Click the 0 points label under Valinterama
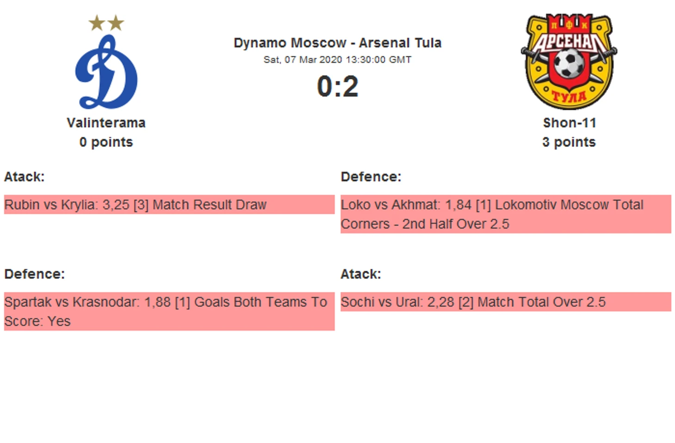675x443 pixels. click(x=106, y=142)
